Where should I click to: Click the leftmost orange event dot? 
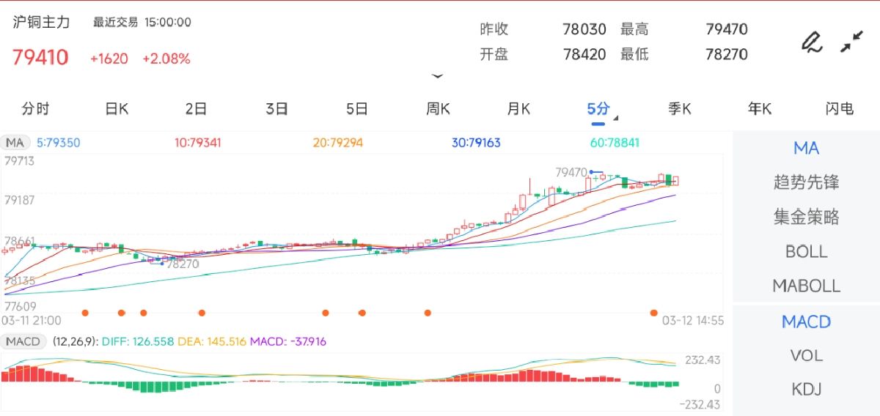pos(85,313)
